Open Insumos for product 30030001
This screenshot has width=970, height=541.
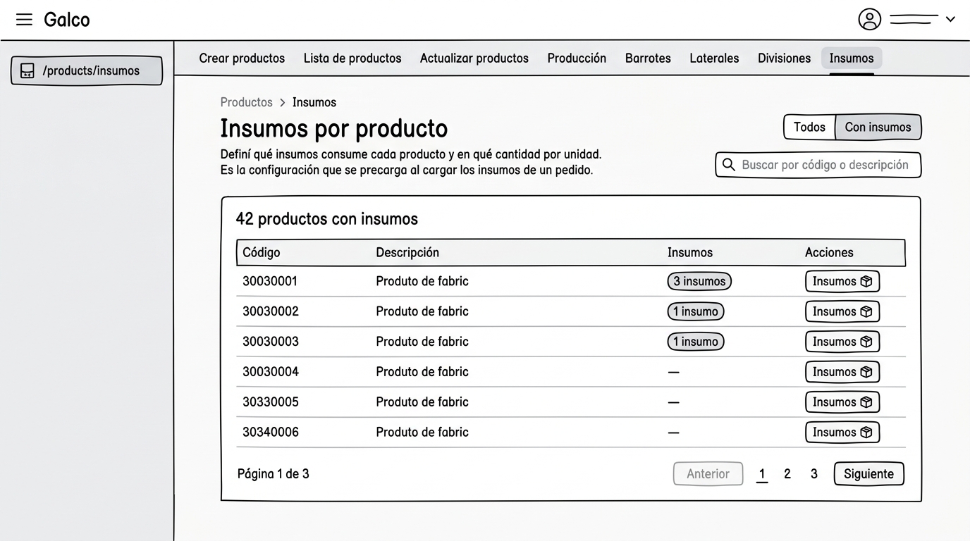click(842, 281)
